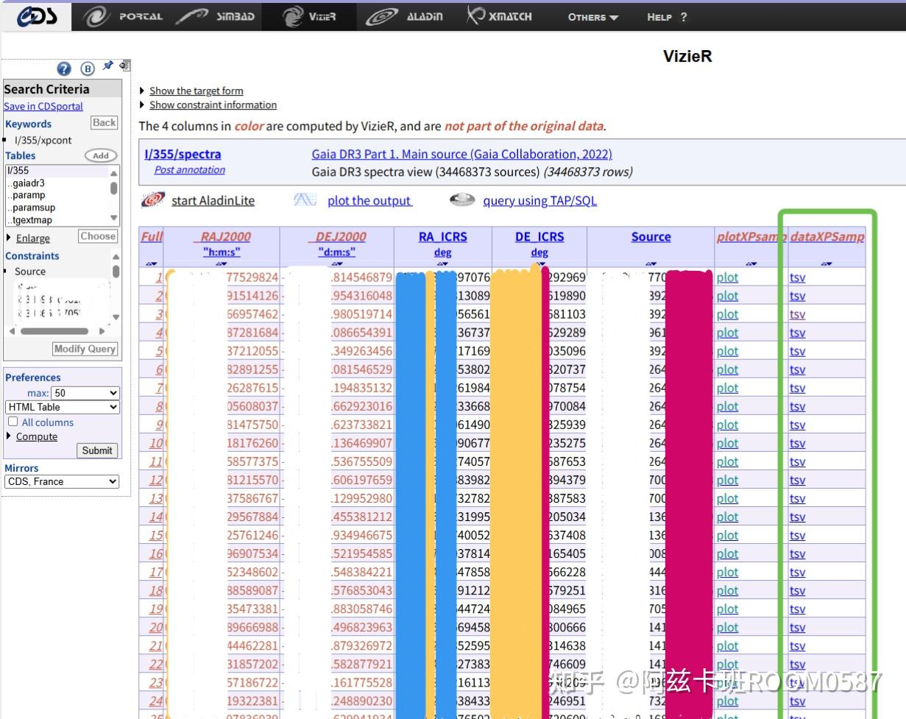Open the HTML Table output format dropdown
The width and height of the screenshot is (906, 719).
[62, 407]
